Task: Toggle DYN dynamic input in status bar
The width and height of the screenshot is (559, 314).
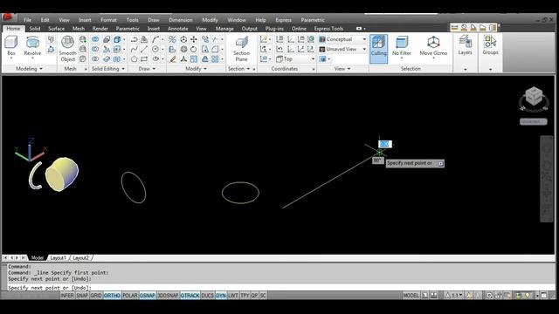Action: tap(221, 296)
